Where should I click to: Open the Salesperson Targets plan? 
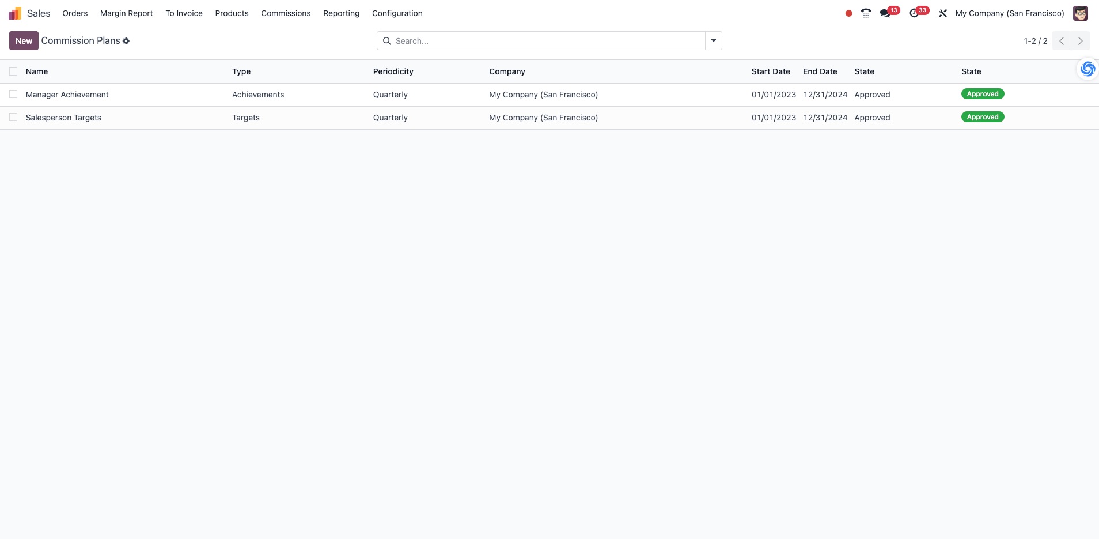click(x=63, y=118)
